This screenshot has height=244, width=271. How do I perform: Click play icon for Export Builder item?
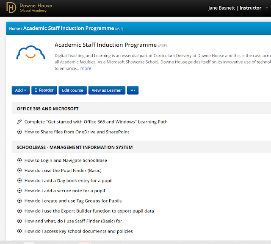point(19,211)
